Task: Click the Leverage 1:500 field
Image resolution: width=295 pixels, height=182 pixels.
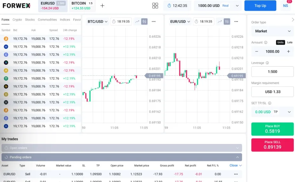Action: click(x=272, y=72)
